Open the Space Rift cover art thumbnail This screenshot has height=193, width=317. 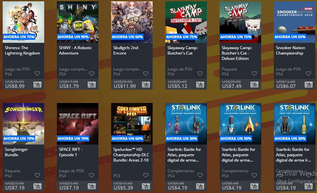(x=78, y=124)
